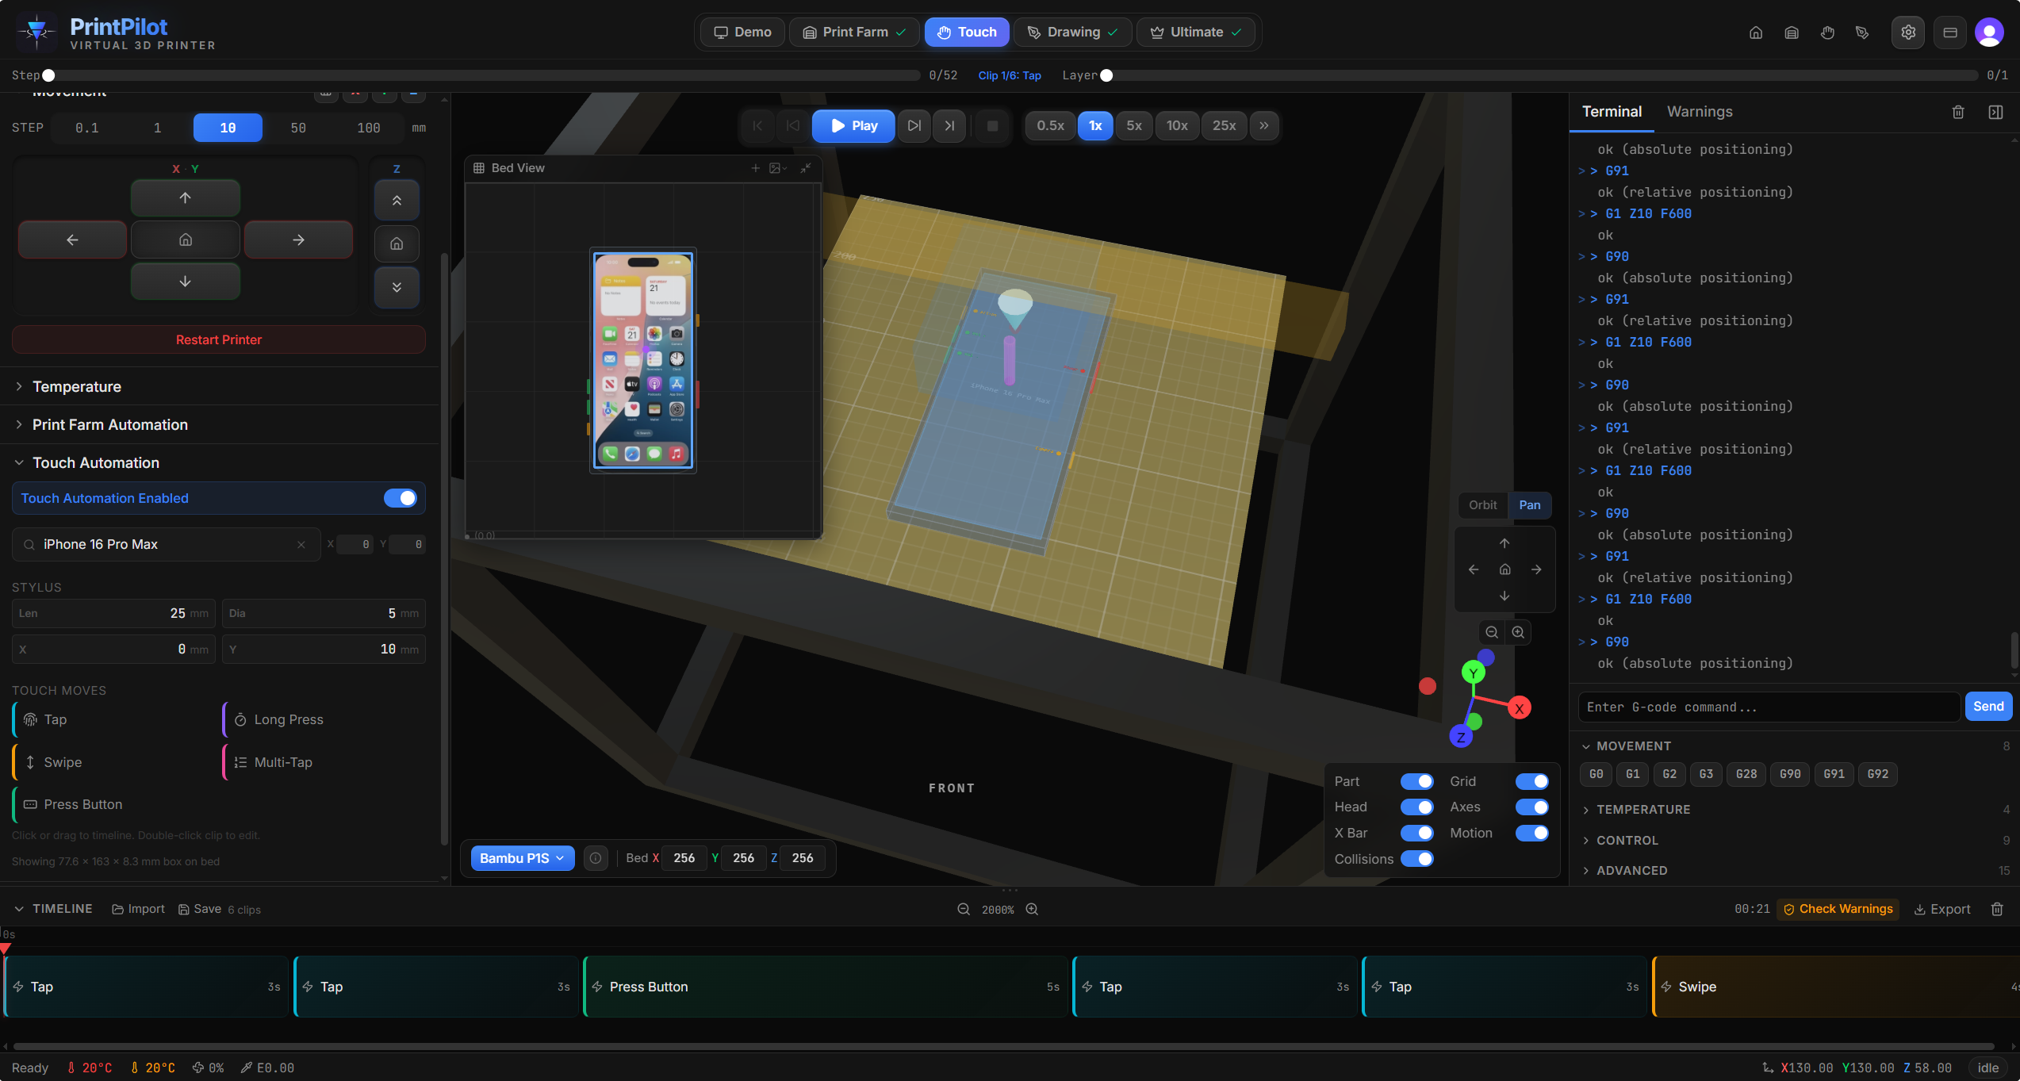
Task: Expand the Temperature section
Action: 76,386
